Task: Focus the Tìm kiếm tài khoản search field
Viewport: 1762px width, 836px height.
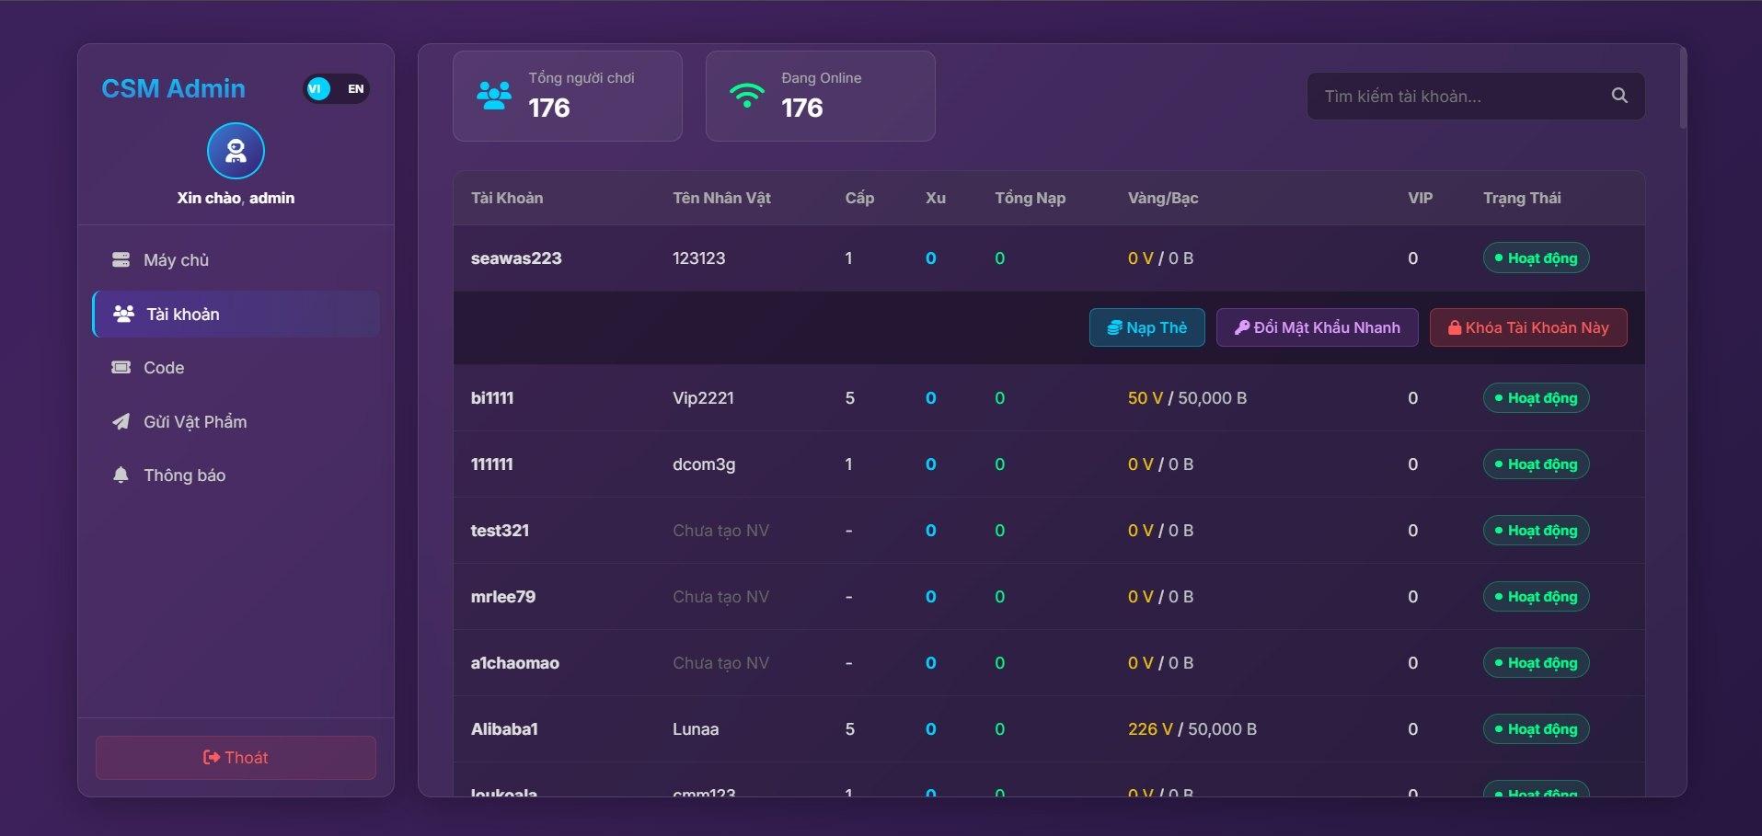Action: coord(1458,97)
